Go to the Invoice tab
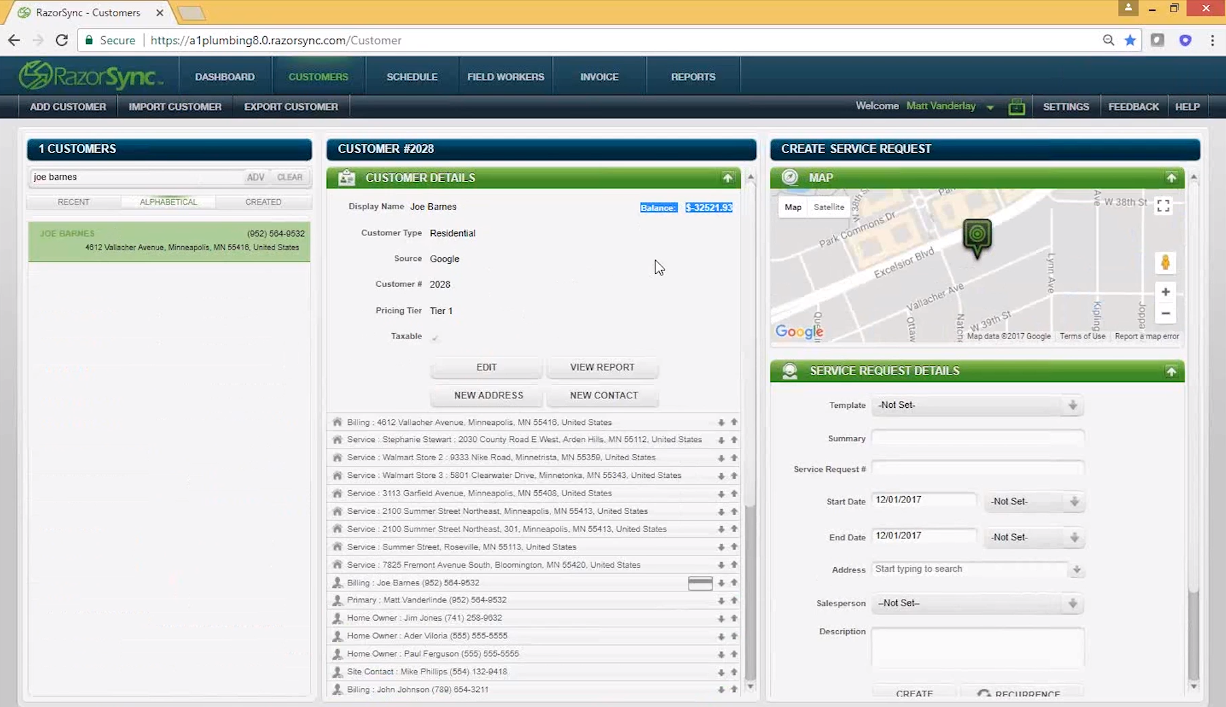 click(x=599, y=77)
